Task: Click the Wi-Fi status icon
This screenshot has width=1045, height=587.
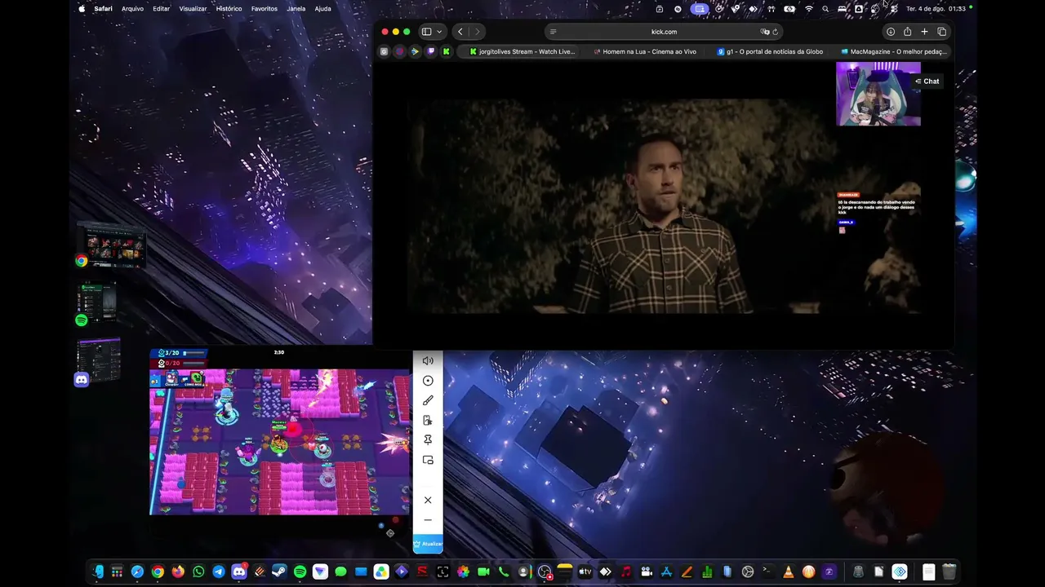Action: coord(809,8)
